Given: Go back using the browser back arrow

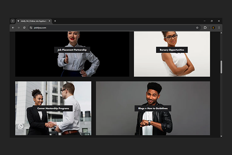Looking at the screenshot, I should [x=13, y=28].
